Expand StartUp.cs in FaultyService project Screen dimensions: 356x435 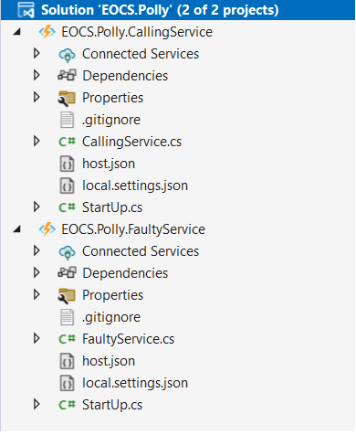pyautogui.click(x=37, y=404)
